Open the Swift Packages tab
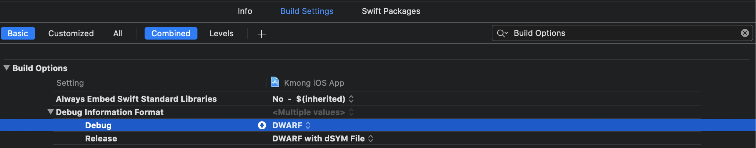The width and height of the screenshot is (756, 148). [391, 11]
